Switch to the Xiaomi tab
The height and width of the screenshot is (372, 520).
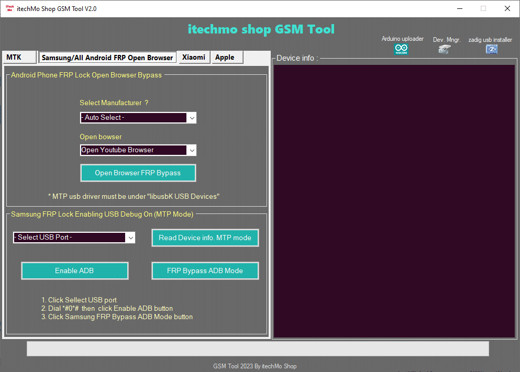click(x=193, y=57)
